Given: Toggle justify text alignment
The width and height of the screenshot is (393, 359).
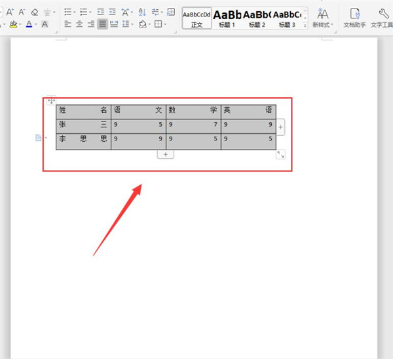Looking at the screenshot, I should tap(102, 24).
